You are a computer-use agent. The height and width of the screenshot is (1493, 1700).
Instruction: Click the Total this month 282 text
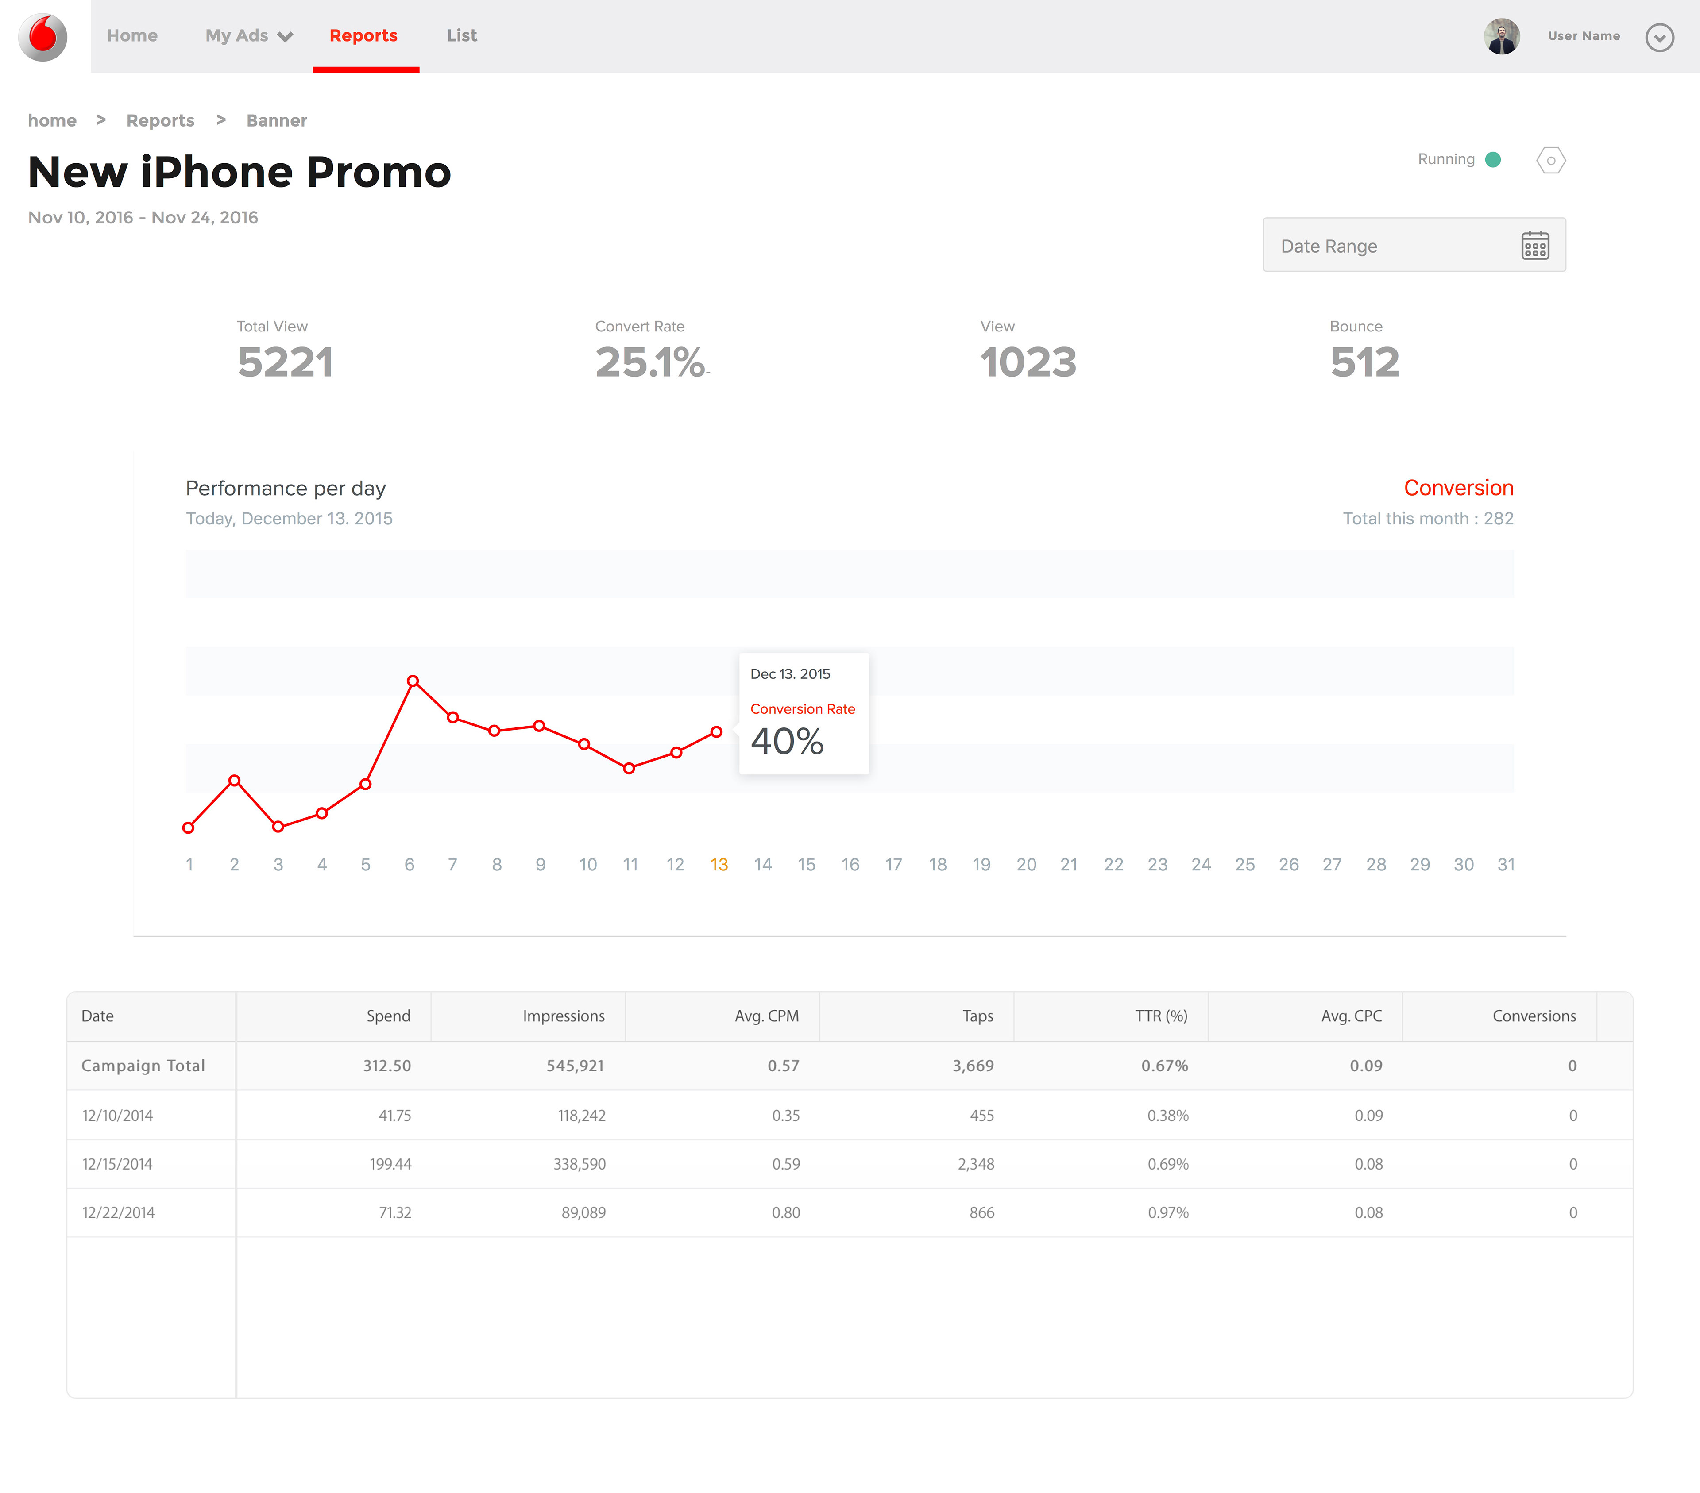1428,518
